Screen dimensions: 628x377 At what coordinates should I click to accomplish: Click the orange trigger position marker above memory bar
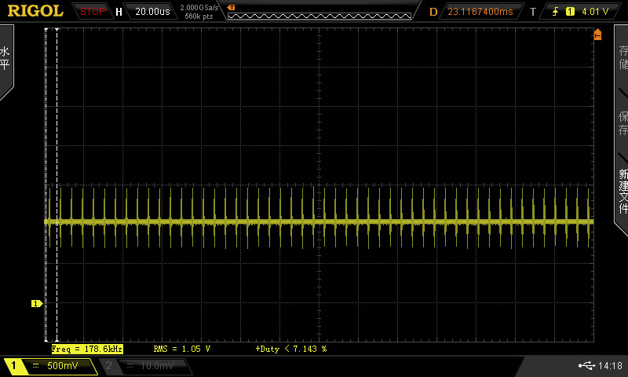(x=231, y=7)
